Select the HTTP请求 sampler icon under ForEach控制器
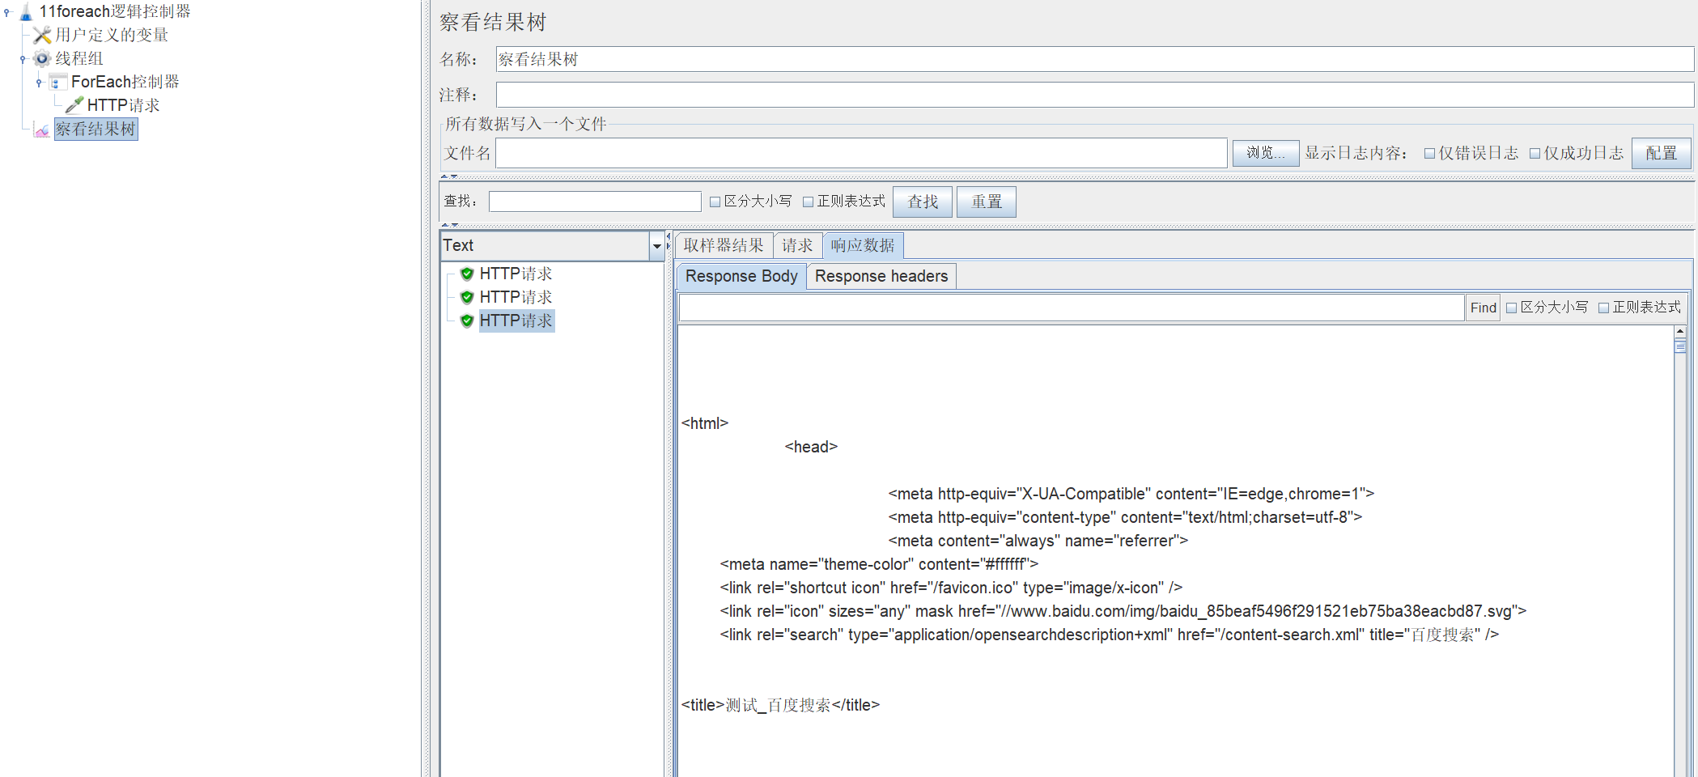The height and width of the screenshot is (777, 1698). [x=74, y=104]
